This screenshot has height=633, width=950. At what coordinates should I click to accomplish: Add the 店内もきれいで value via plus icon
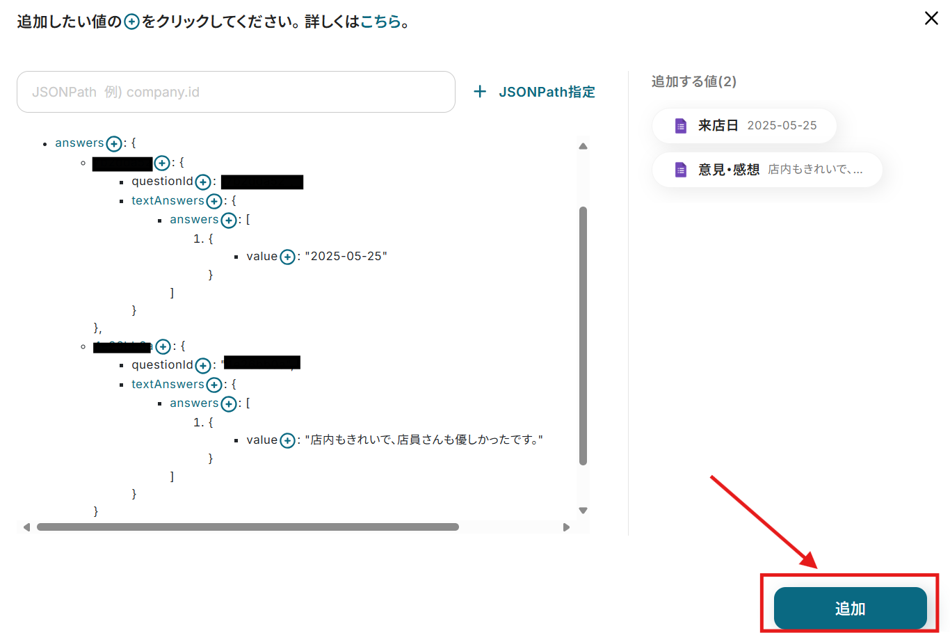(288, 441)
